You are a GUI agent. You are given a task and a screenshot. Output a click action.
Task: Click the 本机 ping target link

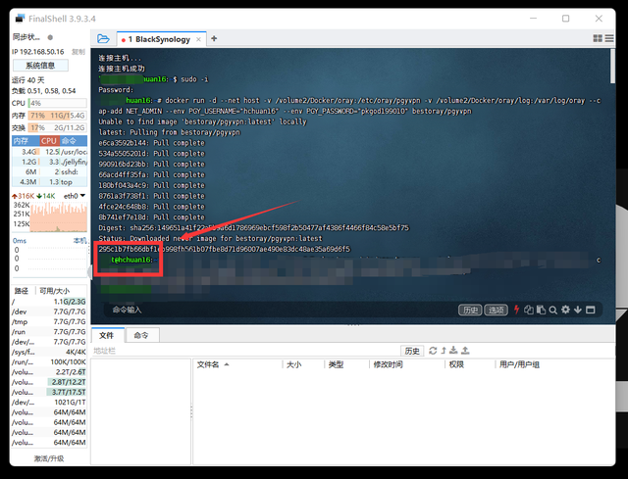(79, 240)
